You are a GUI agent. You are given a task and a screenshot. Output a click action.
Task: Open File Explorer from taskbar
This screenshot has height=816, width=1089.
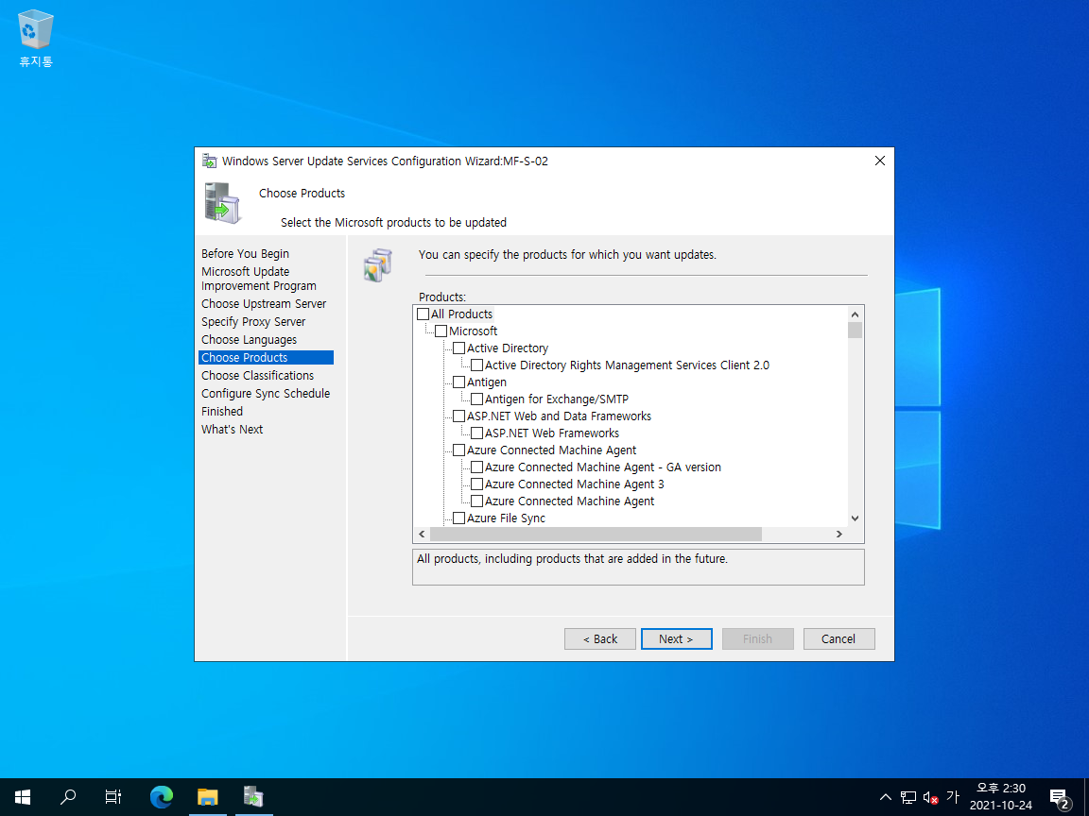pyautogui.click(x=208, y=796)
